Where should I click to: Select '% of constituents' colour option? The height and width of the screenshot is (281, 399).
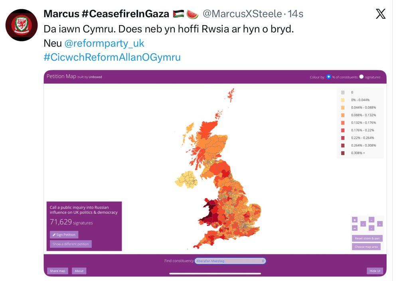(329, 77)
